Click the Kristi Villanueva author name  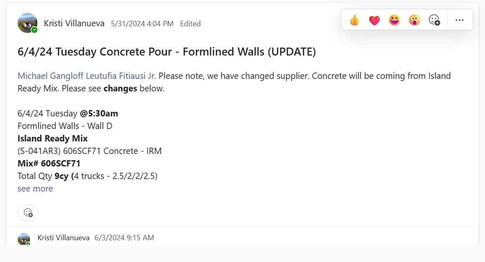tap(74, 23)
